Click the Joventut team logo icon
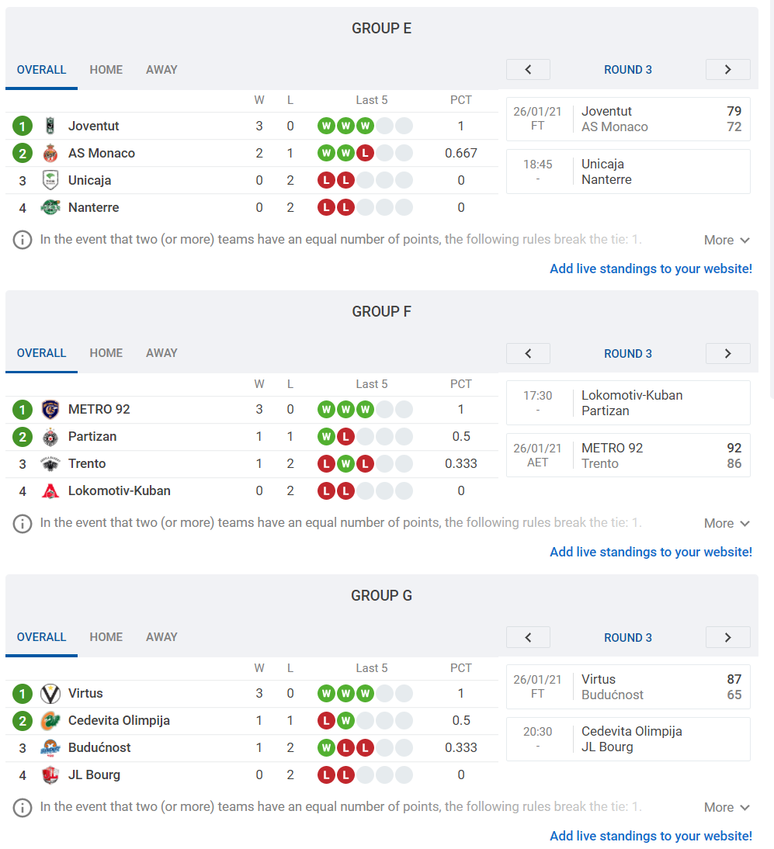 [50, 126]
